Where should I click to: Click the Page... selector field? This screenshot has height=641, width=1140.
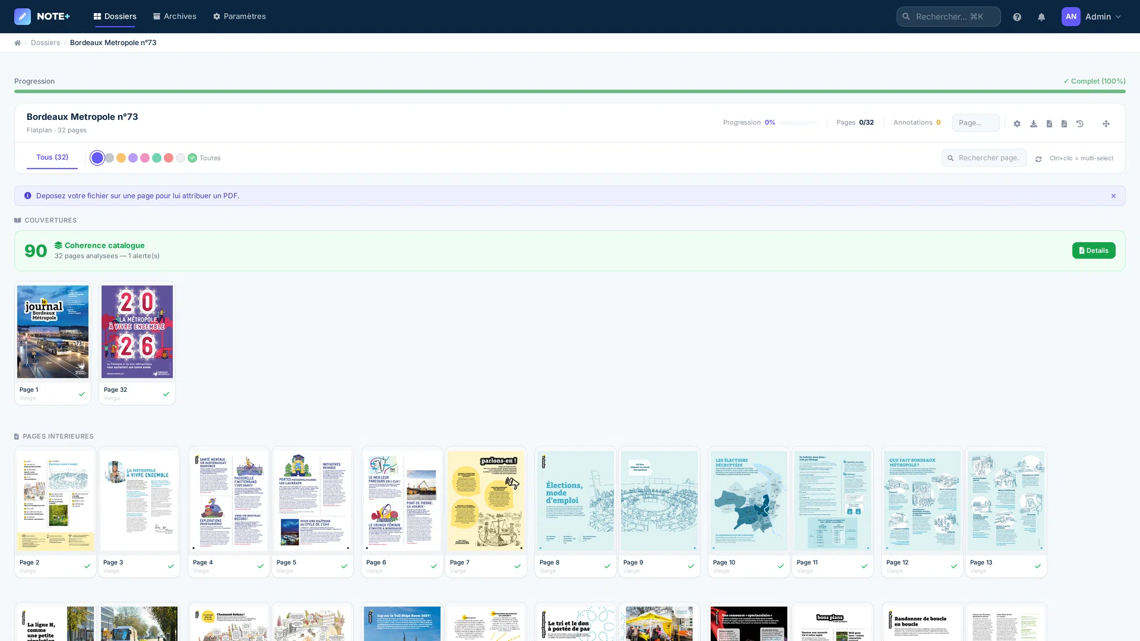[x=976, y=123]
